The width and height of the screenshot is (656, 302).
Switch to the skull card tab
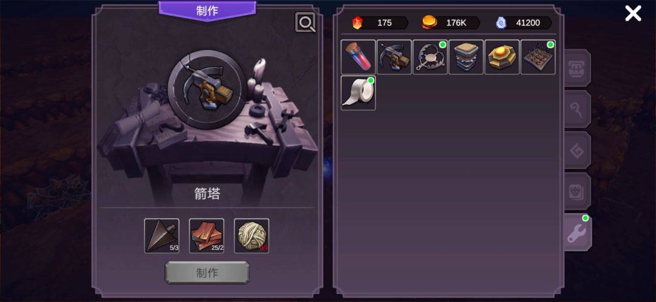[x=578, y=191]
